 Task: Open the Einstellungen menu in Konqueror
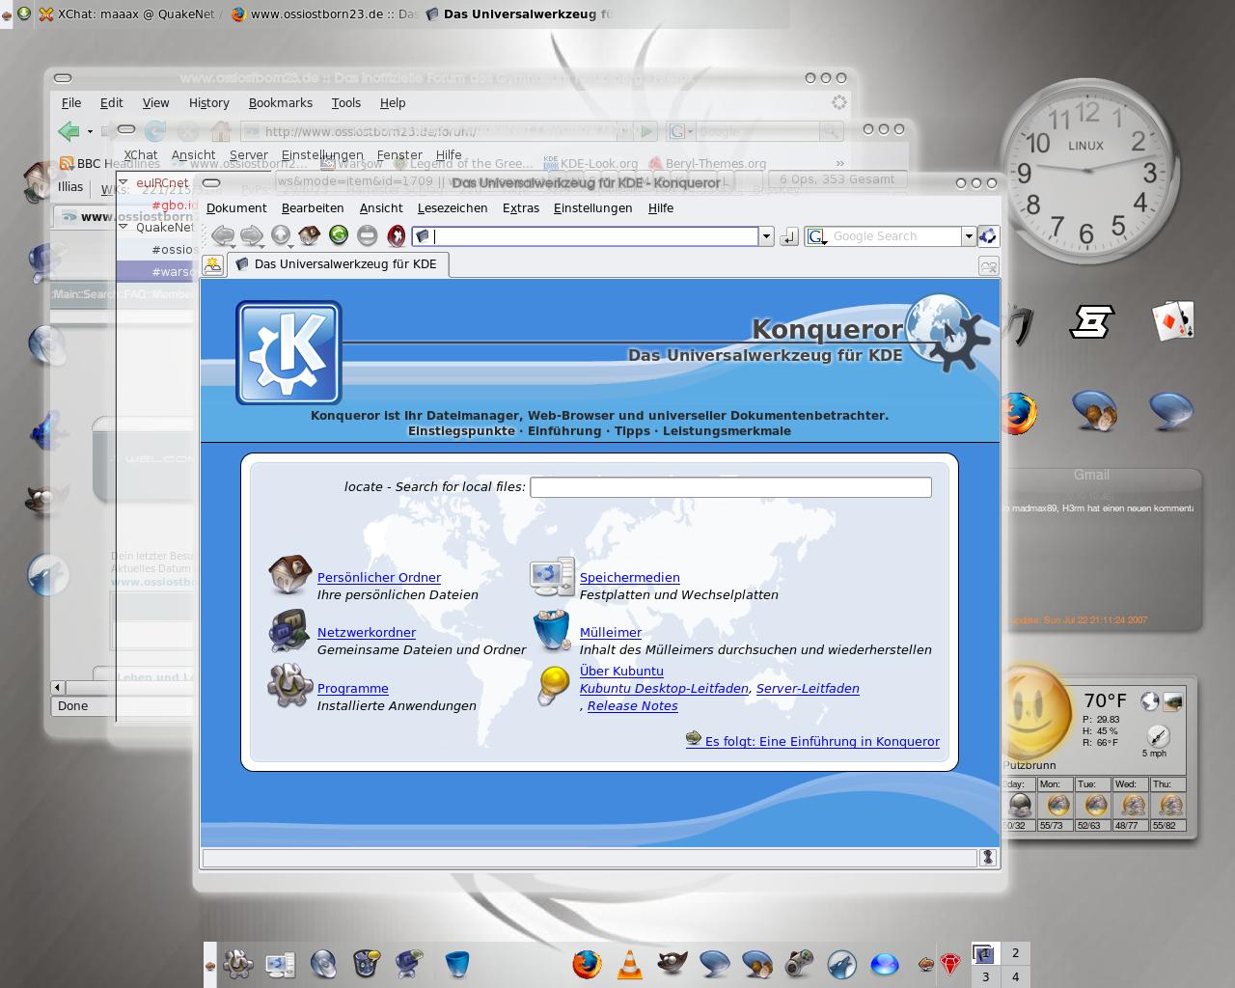click(x=592, y=207)
